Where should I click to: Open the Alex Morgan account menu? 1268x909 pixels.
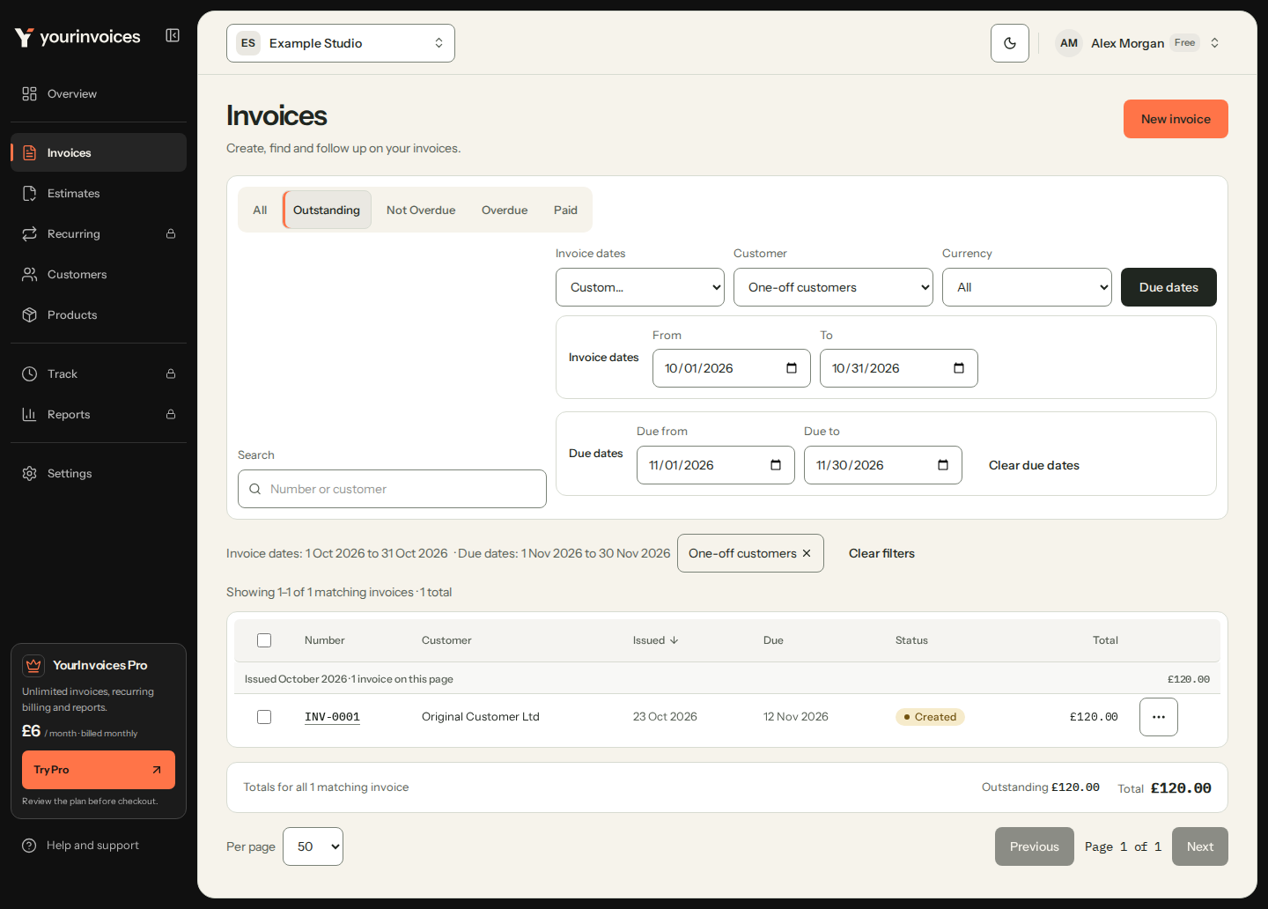pos(1139,43)
